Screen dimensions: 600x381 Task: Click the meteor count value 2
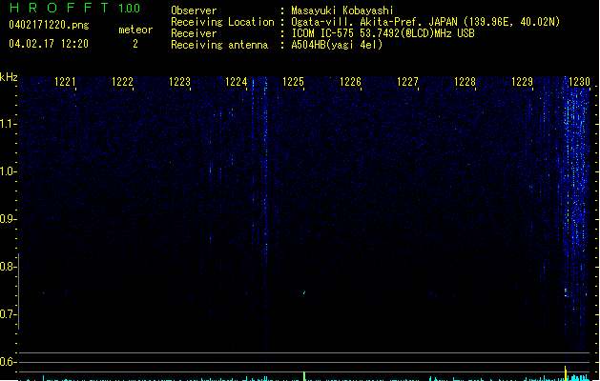coord(135,44)
